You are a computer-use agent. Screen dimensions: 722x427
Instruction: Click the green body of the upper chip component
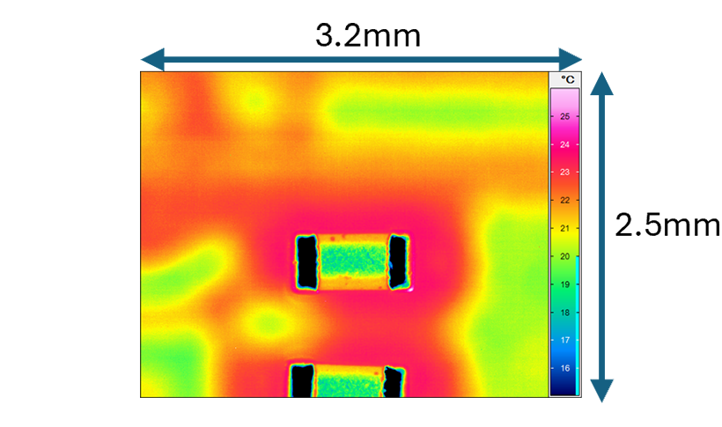(x=353, y=261)
